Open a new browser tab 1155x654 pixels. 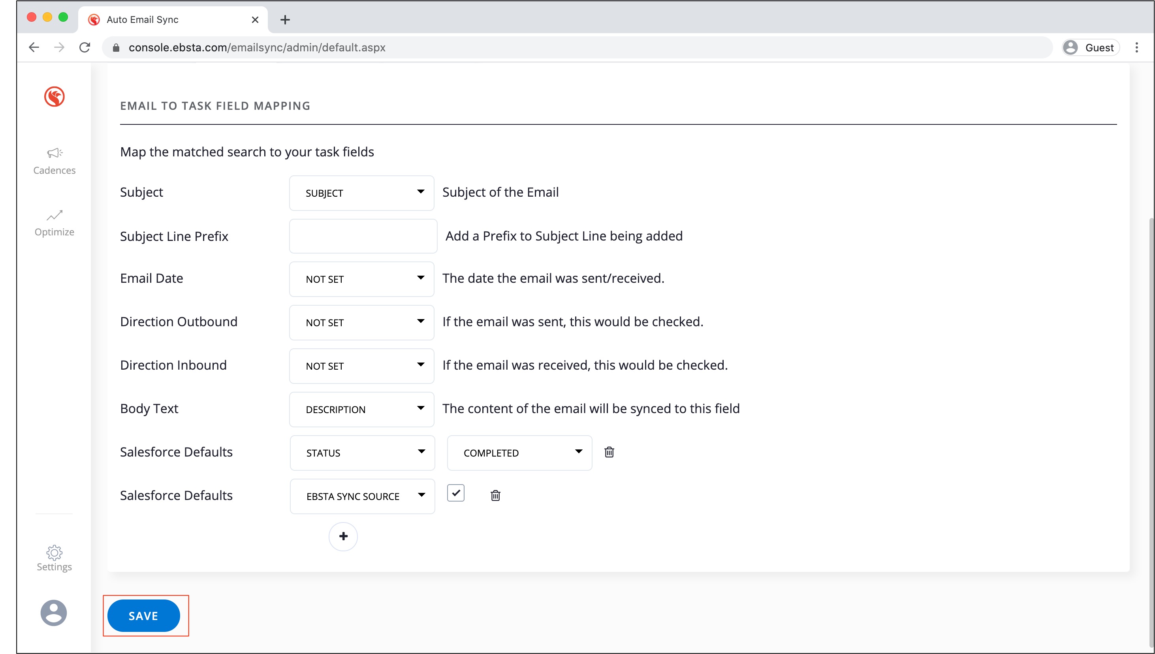(285, 20)
